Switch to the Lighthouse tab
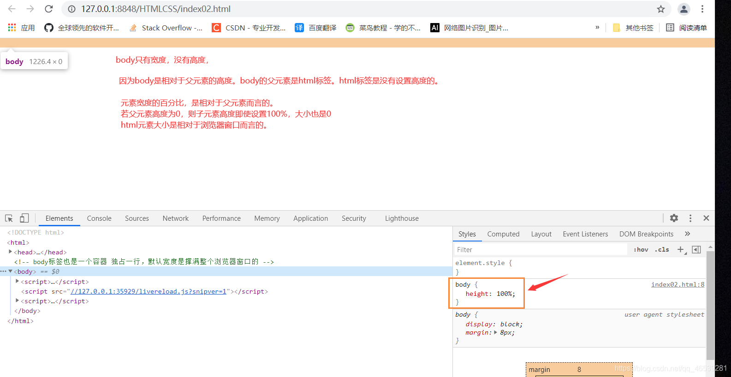Screen dimensions: 731x377 tap(402, 218)
